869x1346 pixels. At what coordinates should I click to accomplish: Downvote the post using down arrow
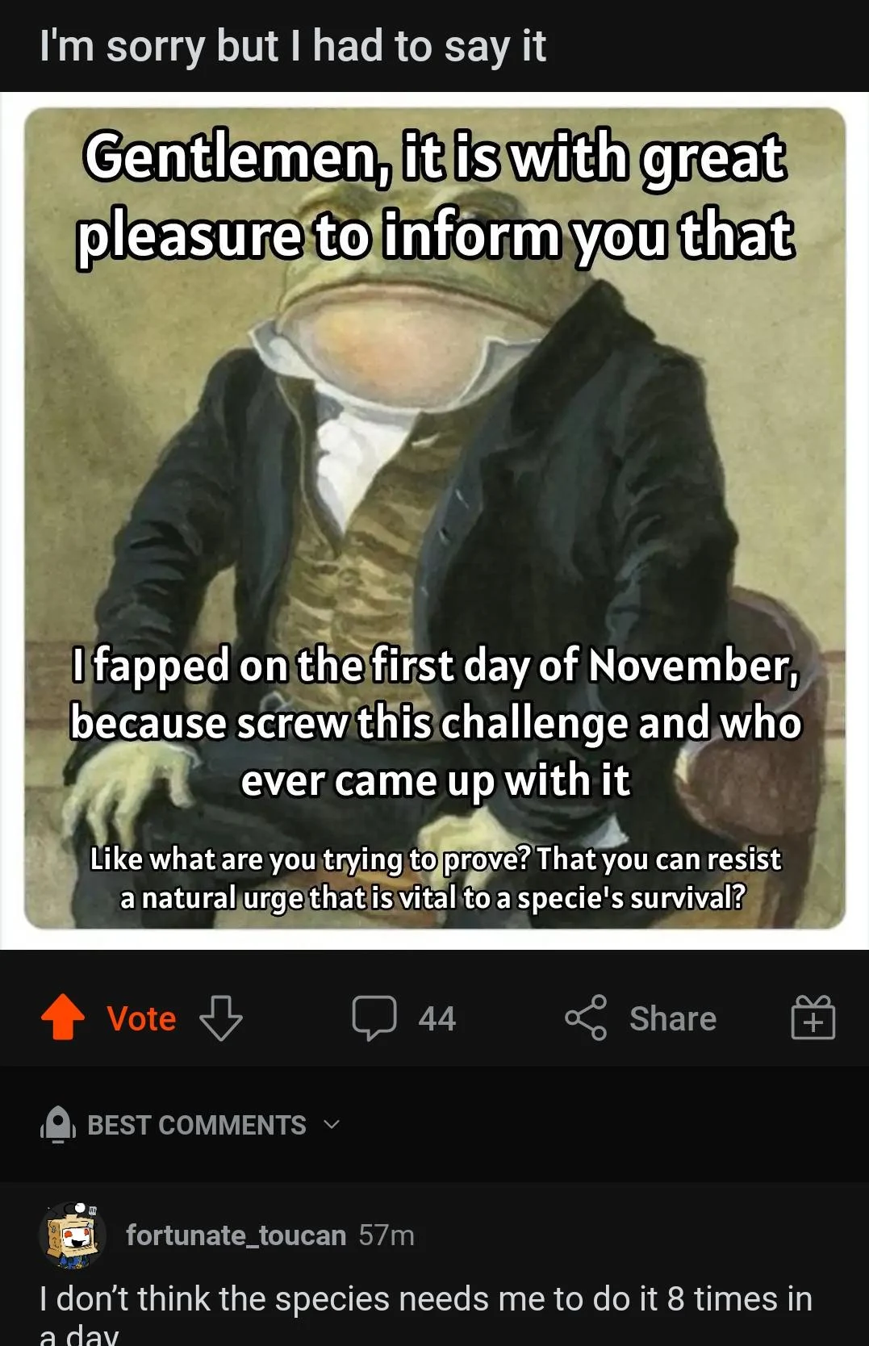pyautogui.click(x=220, y=1018)
